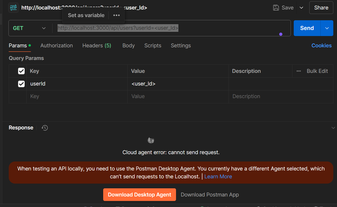Switch to the Body tab
This screenshot has height=207, width=337.
(x=129, y=46)
